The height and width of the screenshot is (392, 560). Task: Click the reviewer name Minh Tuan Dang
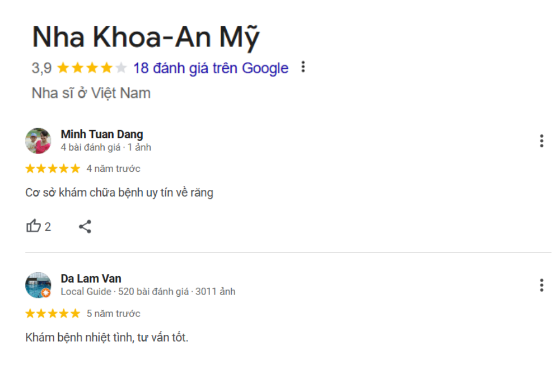pyautogui.click(x=102, y=134)
